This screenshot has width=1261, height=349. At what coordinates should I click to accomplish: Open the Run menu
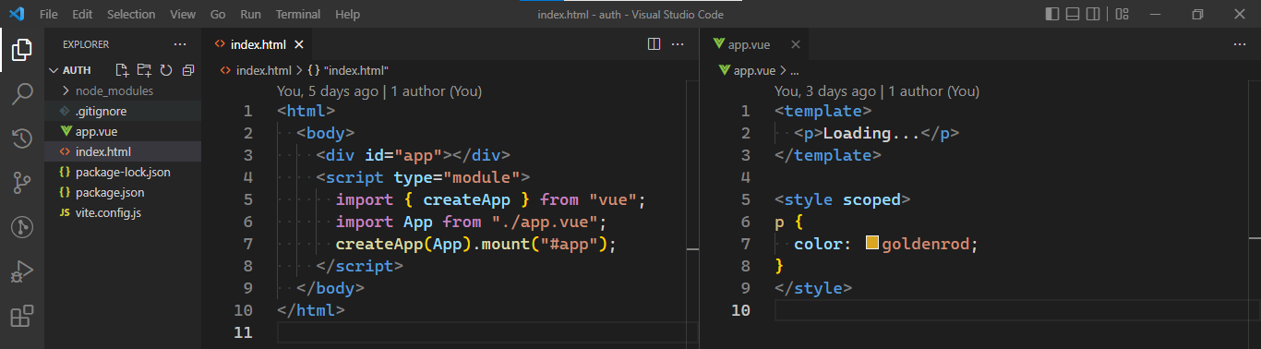[250, 15]
